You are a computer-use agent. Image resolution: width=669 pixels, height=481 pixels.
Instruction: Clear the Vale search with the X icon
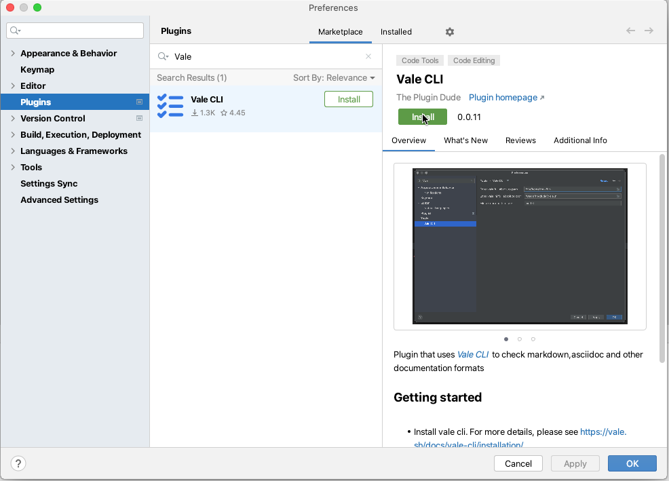pyautogui.click(x=368, y=56)
